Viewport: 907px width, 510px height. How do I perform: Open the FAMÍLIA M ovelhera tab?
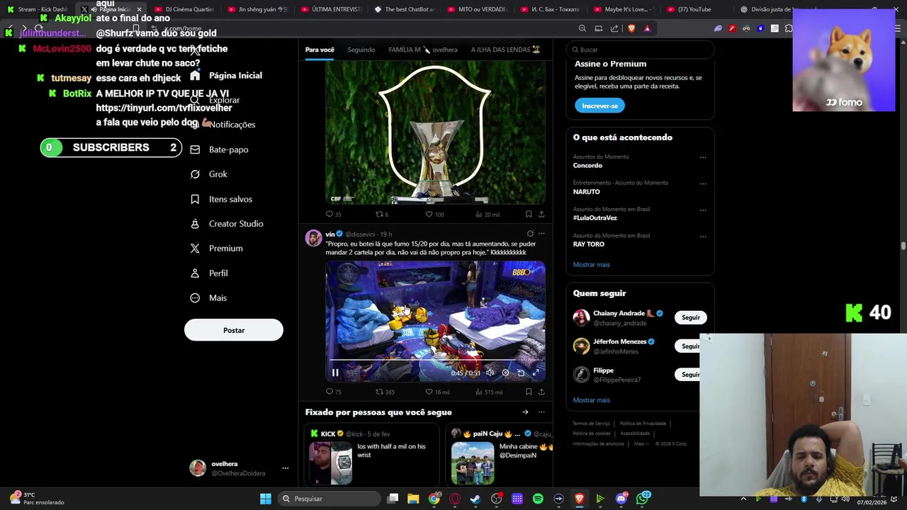(423, 50)
